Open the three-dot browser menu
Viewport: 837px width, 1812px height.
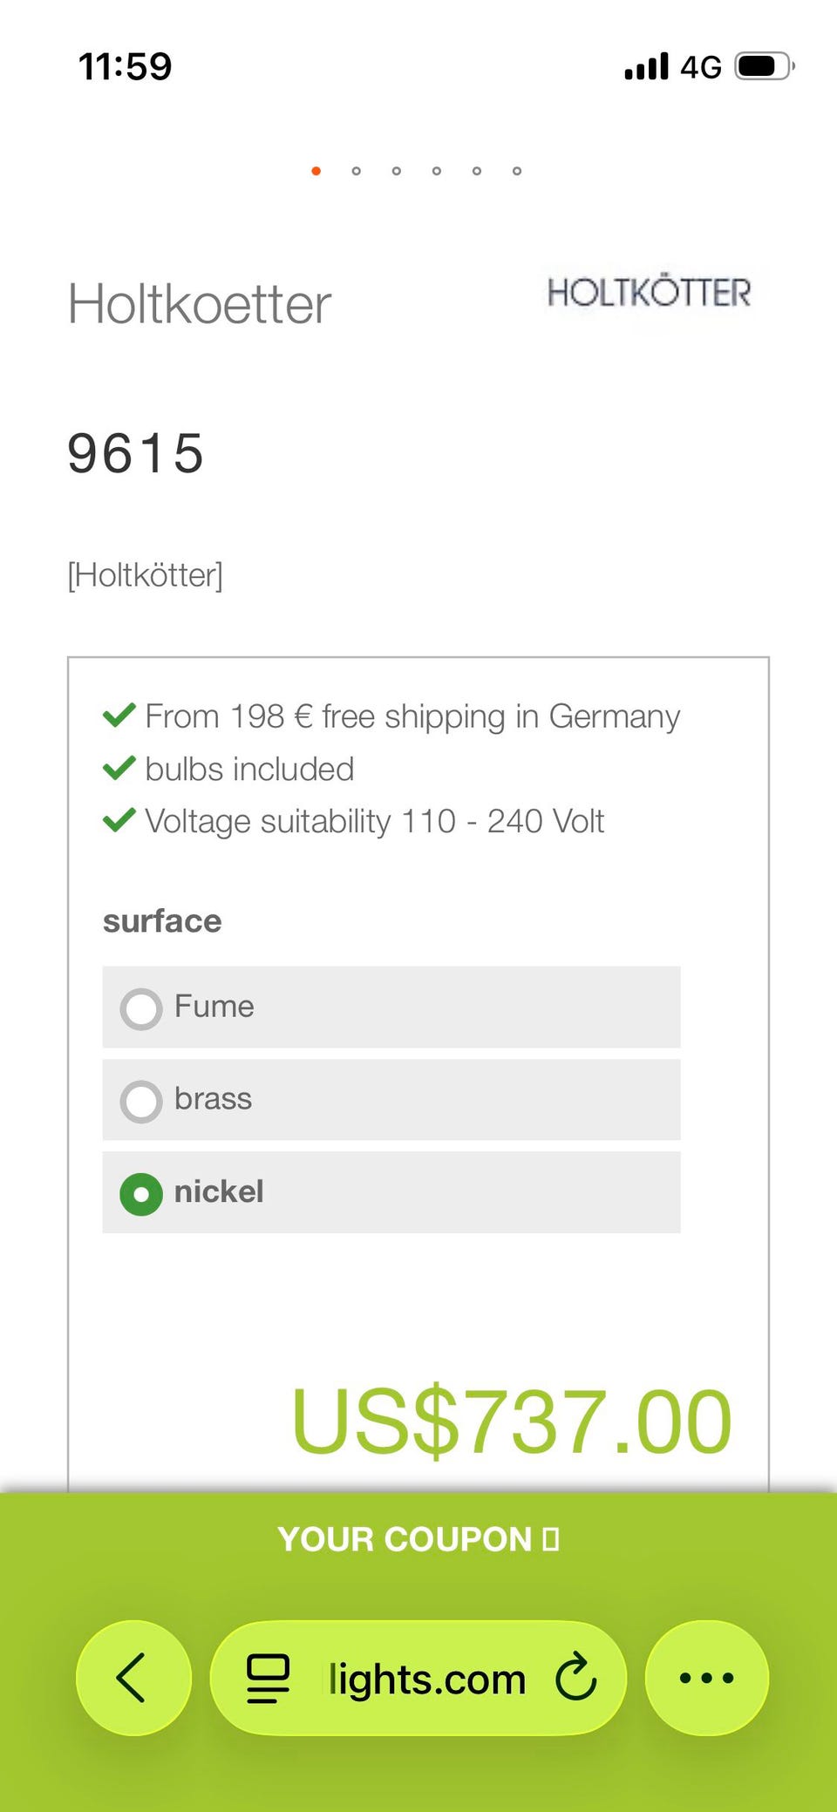(x=706, y=1678)
